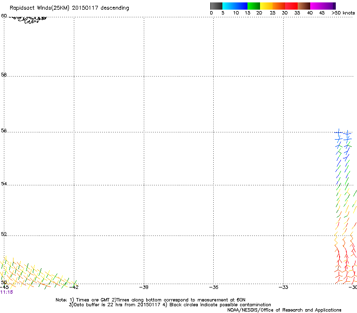Click the latitude label "58"
The height and width of the screenshot is (313, 357).
(4, 75)
